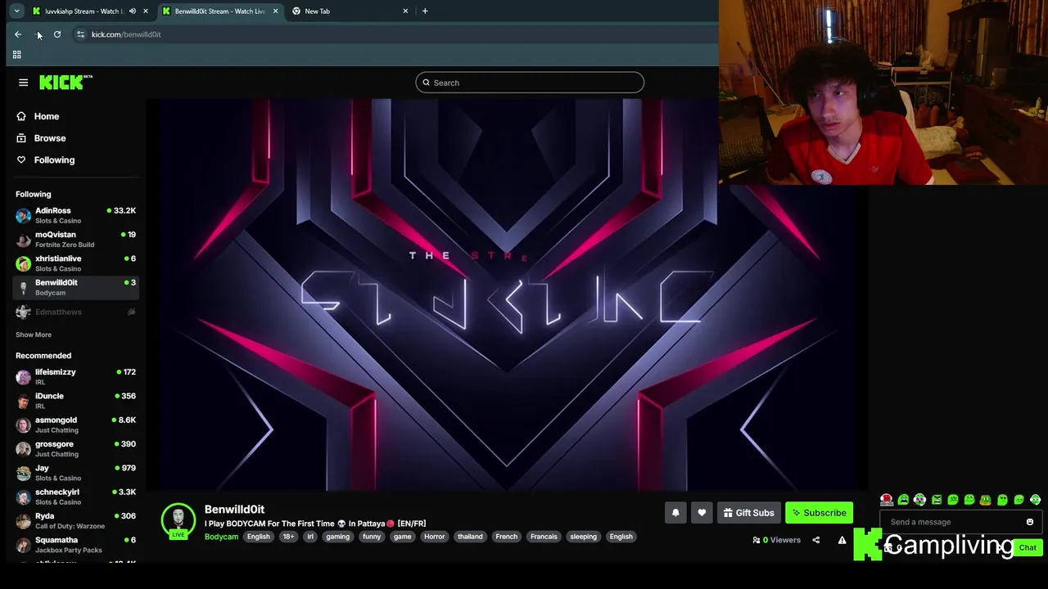Click the Benwilld0it channel name heading
This screenshot has height=589, width=1048.
click(x=234, y=510)
